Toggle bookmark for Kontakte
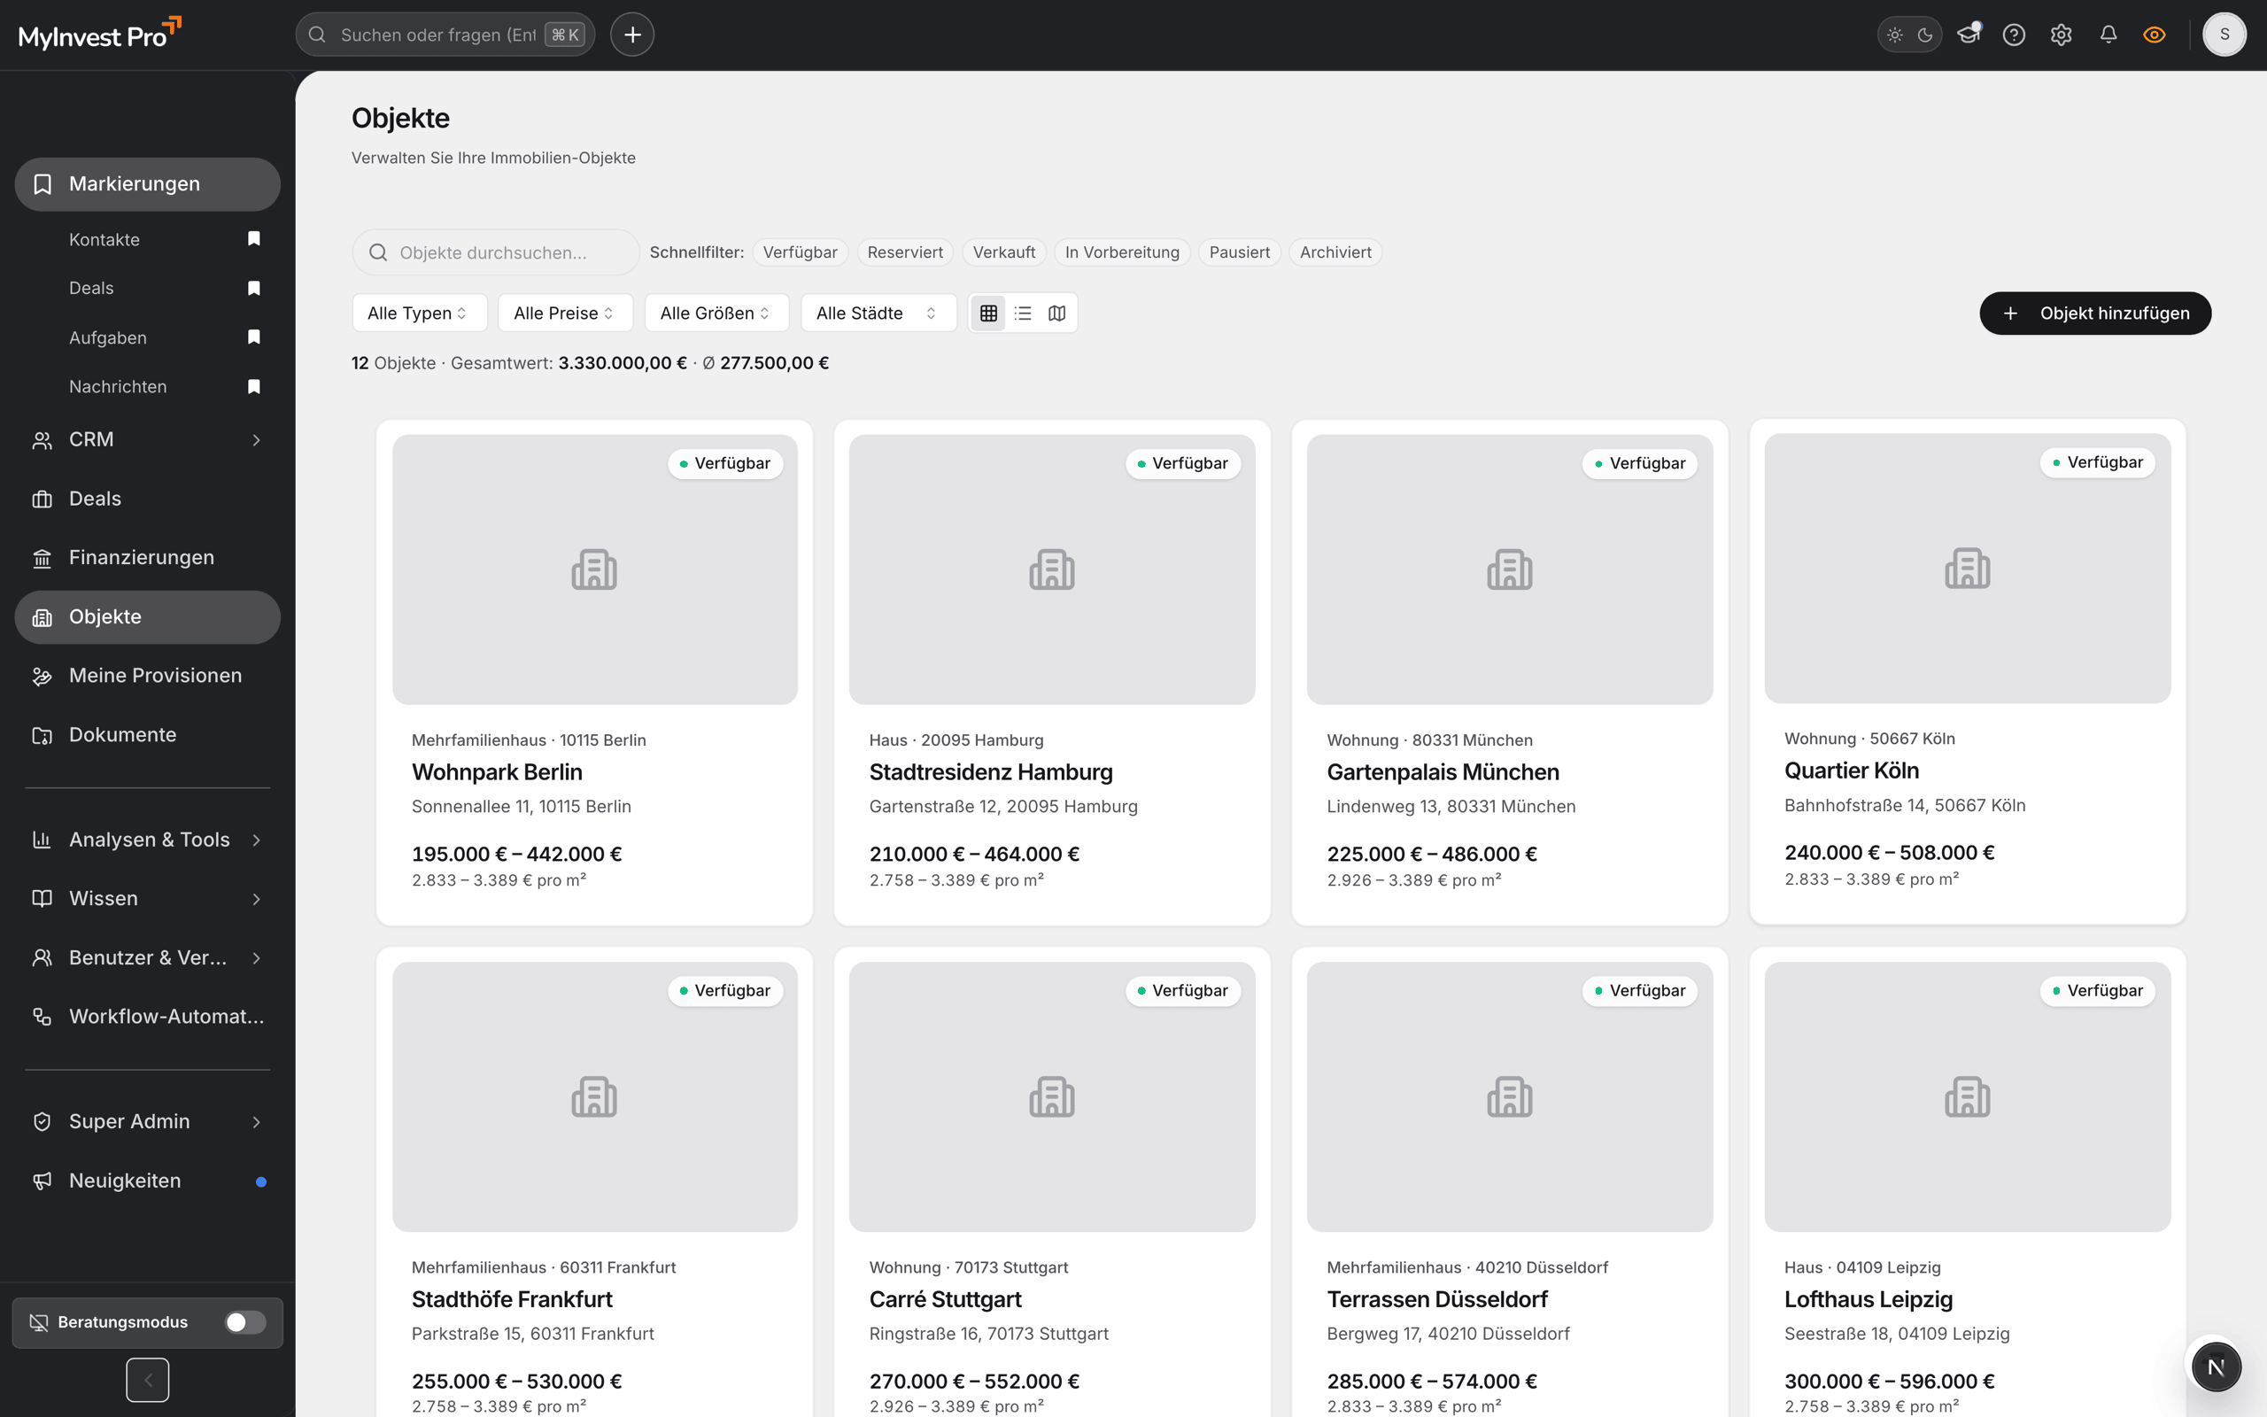This screenshot has width=2267, height=1417. tap(254, 239)
